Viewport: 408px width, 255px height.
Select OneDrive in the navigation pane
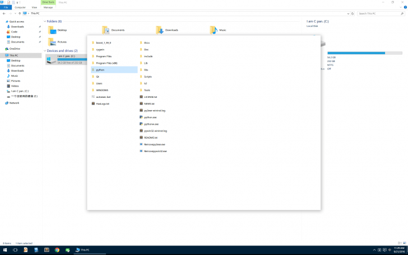[15, 49]
